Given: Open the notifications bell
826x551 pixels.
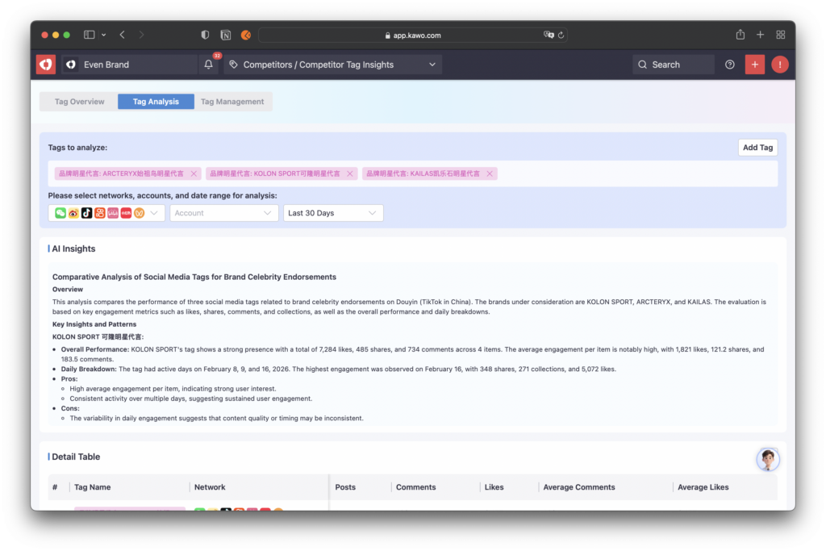Looking at the screenshot, I should (209, 65).
